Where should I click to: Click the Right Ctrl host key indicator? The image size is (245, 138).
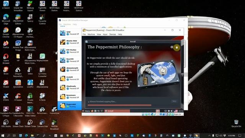click(177, 114)
